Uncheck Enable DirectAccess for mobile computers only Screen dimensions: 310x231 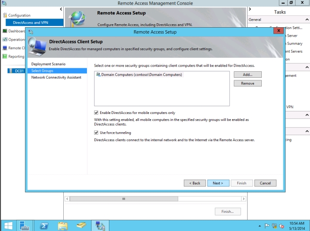pyautogui.click(x=96, y=113)
